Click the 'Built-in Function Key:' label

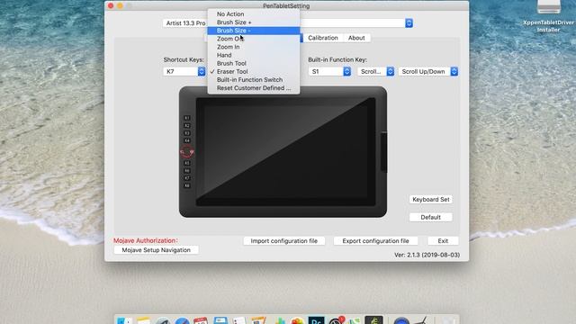click(337, 60)
